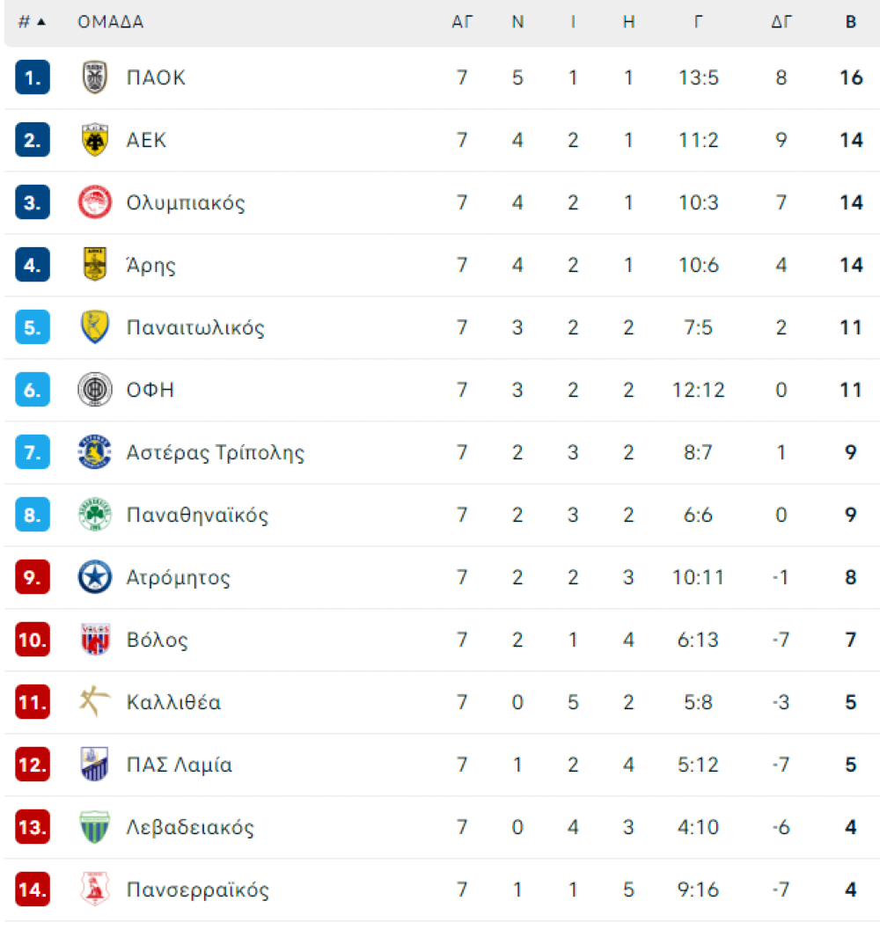
Task: Click the Ατρόμητος star crest icon
Action: [x=94, y=577]
